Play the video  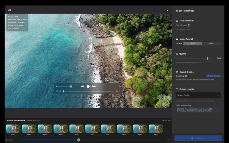point(88,87)
